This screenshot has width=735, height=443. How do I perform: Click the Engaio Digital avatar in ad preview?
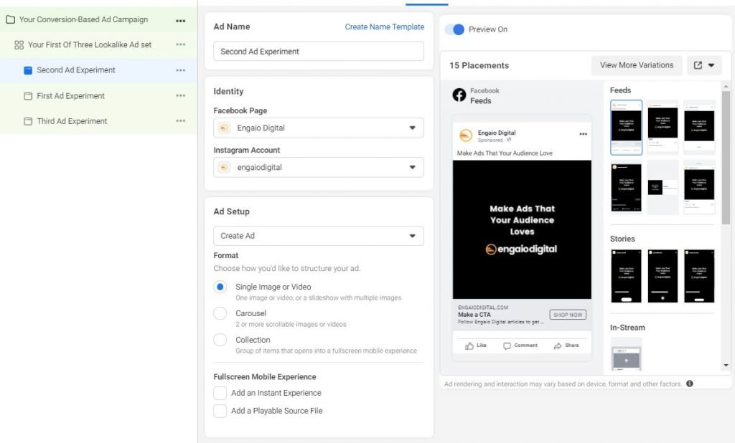click(x=465, y=135)
